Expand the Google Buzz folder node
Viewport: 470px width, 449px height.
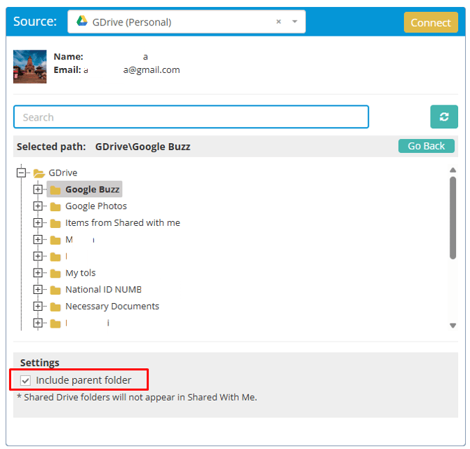tap(38, 189)
